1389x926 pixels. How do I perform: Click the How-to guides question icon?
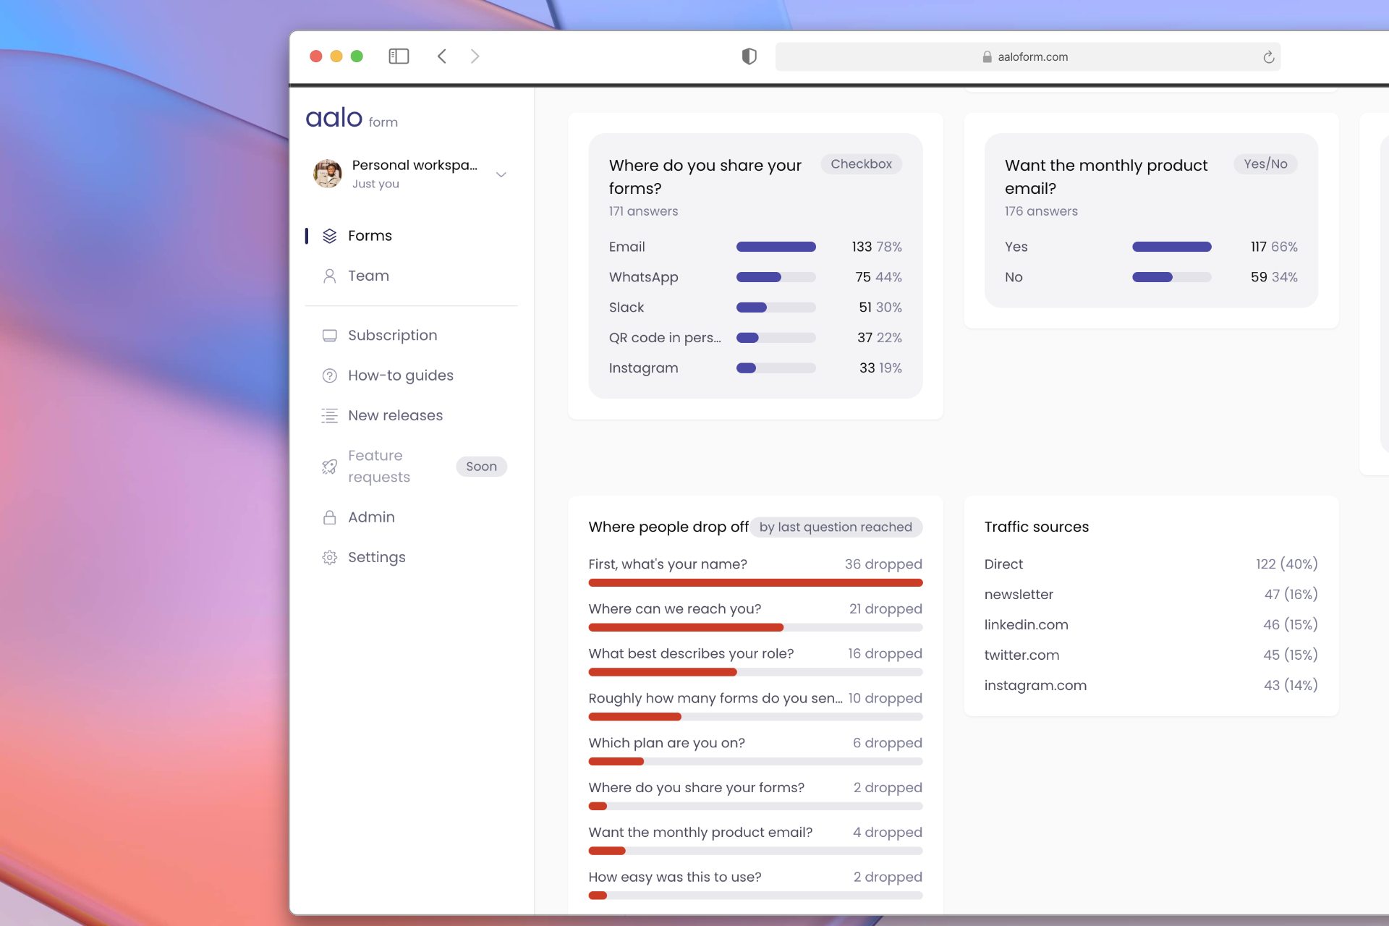point(330,375)
